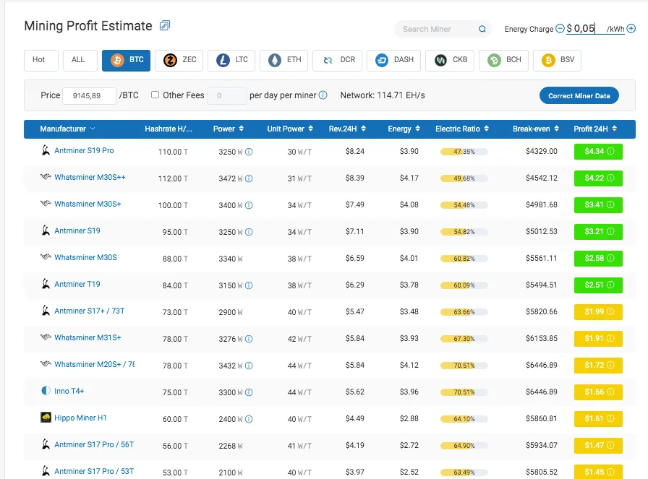Show power info for Whatsminer M31S+
The image size is (648, 479).
pos(249,339)
